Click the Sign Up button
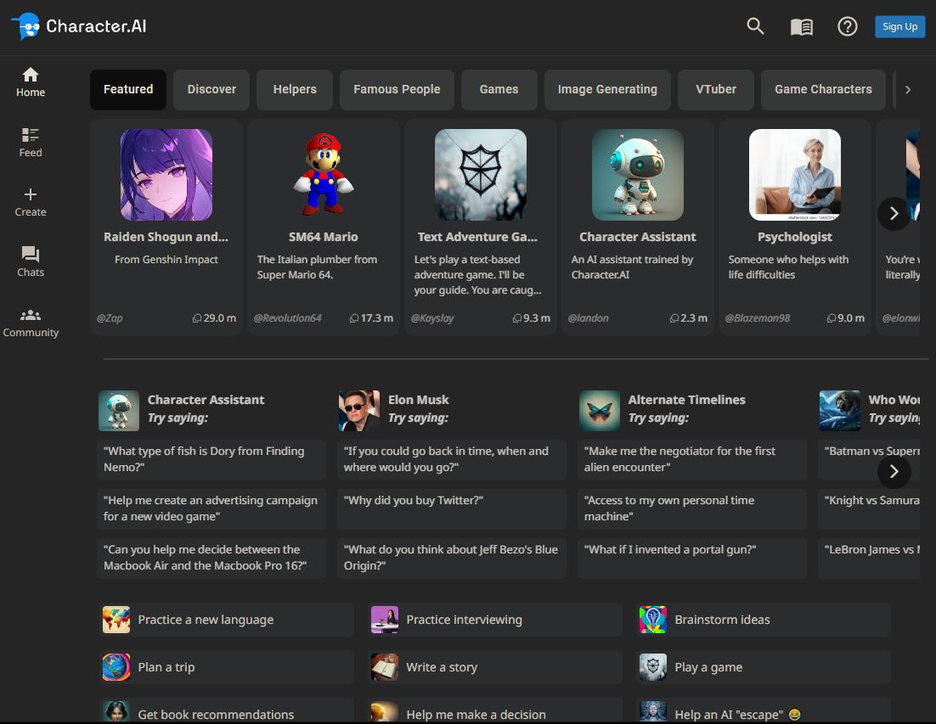The image size is (936, 724). (x=899, y=26)
